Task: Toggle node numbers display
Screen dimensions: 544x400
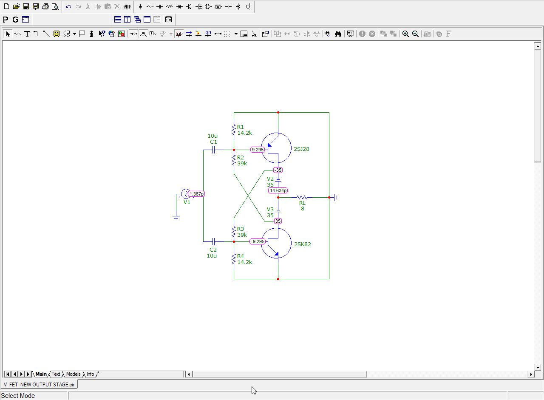Action: click(153, 34)
